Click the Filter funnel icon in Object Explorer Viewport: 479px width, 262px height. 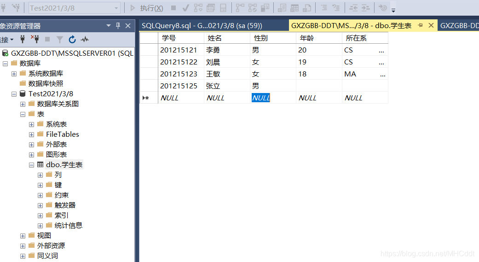click(60, 40)
